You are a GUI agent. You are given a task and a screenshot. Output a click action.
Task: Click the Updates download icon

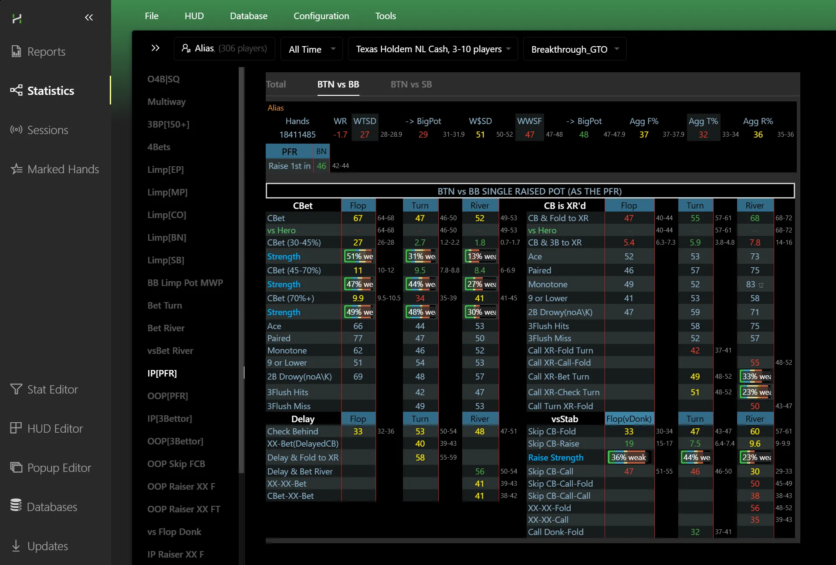click(x=16, y=546)
